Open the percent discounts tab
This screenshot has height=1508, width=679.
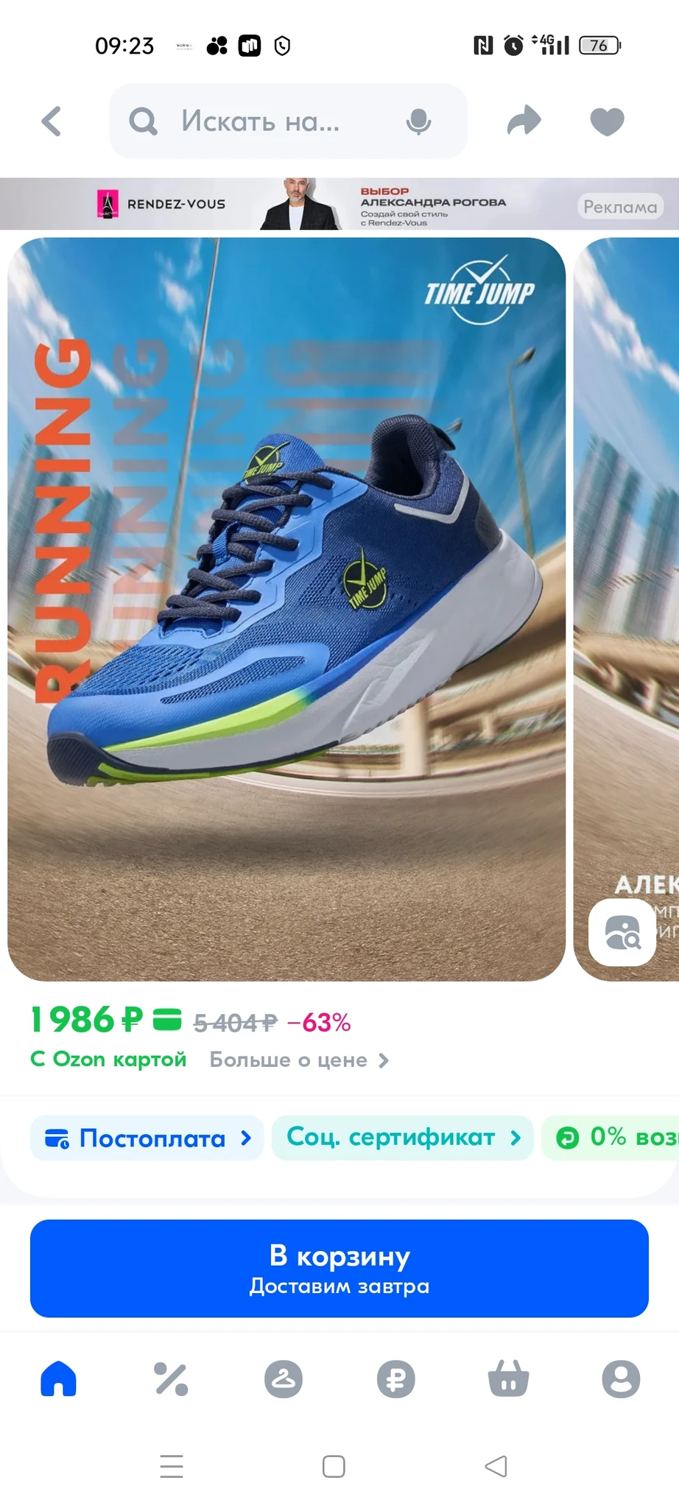coord(171,1378)
